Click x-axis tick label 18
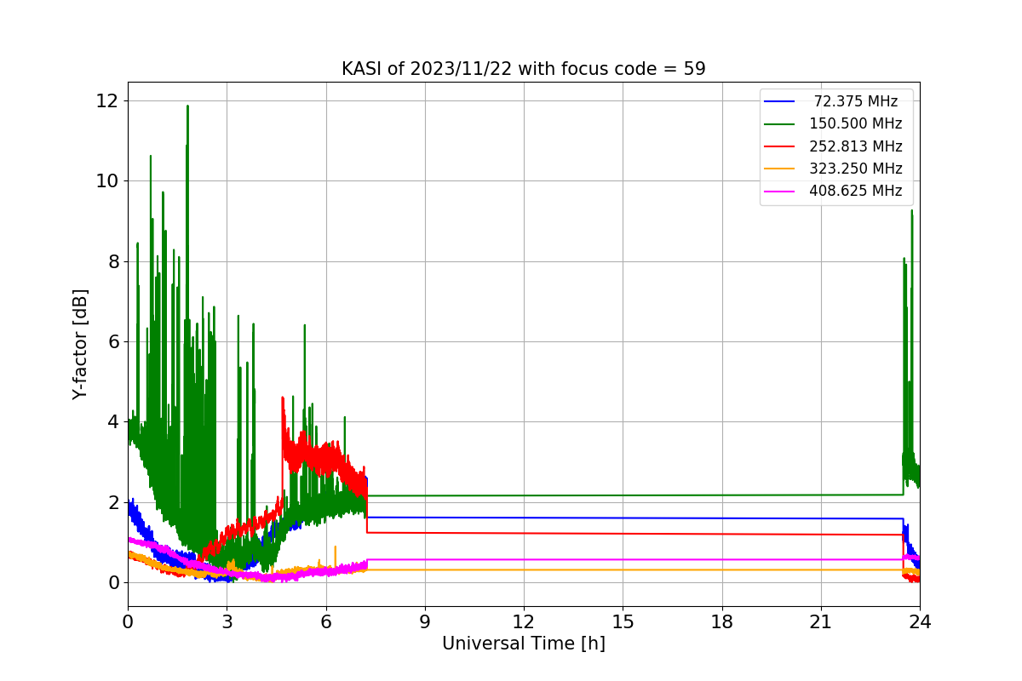1022x681 pixels. coord(721,622)
